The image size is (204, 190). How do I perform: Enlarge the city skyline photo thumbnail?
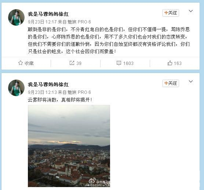(x=69, y=146)
